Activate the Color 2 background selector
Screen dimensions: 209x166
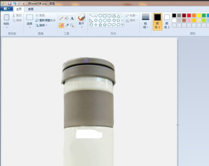[x=167, y=21]
